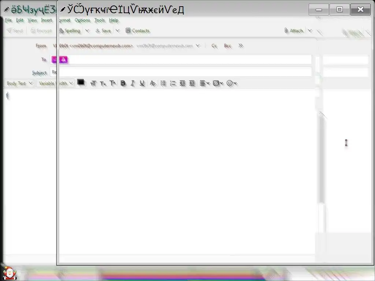The width and height of the screenshot is (375, 281).
Task: Expand the Attach dropdown arrow
Action: click(310, 31)
